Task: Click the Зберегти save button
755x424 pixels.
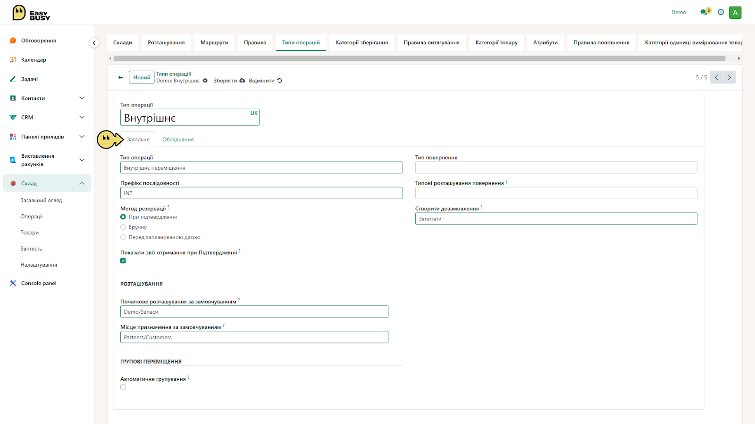Action: [x=229, y=81]
